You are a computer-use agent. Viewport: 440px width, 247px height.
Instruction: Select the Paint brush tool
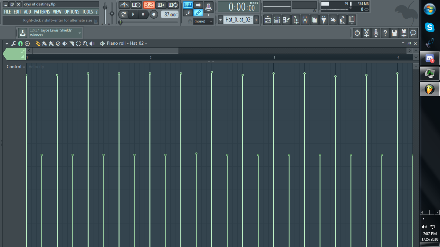pyautogui.click(x=44, y=43)
